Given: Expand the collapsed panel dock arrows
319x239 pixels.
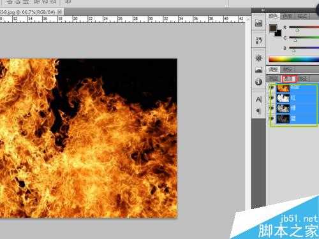Looking at the screenshot, I should pos(263,10).
